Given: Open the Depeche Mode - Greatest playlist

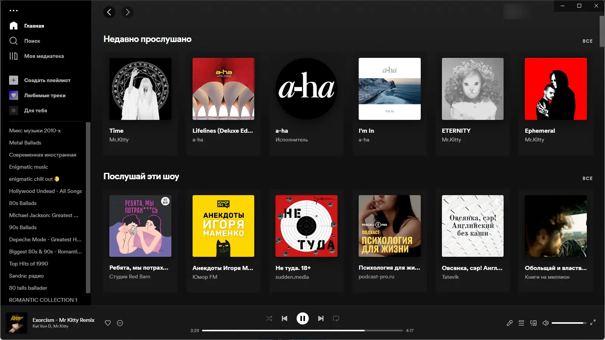Looking at the screenshot, I should [x=45, y=239].
